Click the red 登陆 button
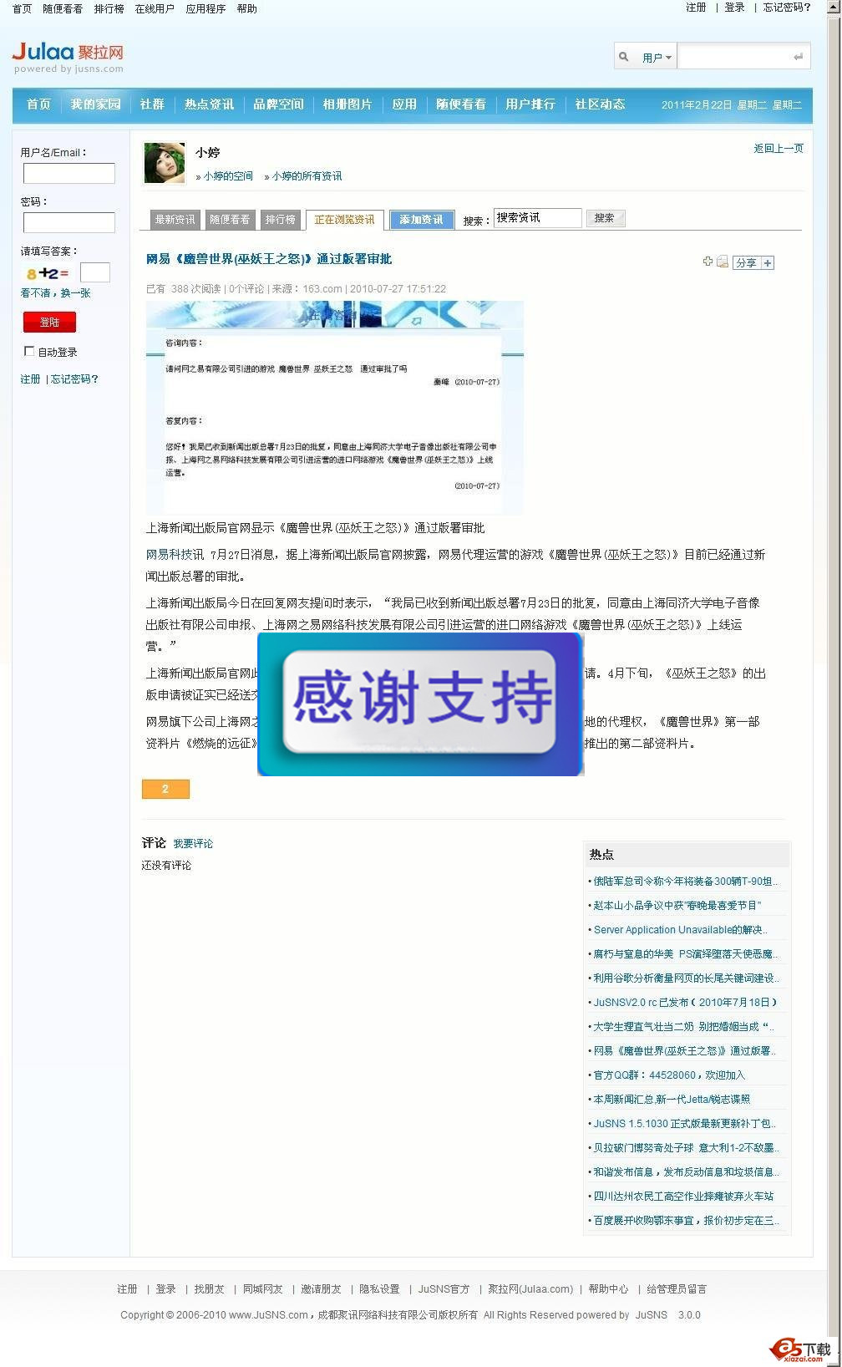This screenshot has height=1367, width=842. pyautogui.click(x=49, y=322)
